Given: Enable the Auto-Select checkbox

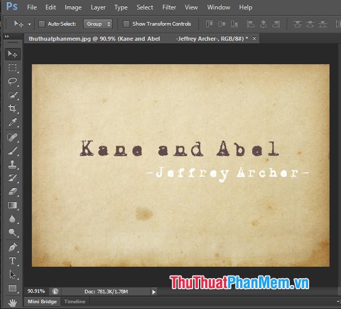Looking at the screenshot, I should tap(42, 23).
